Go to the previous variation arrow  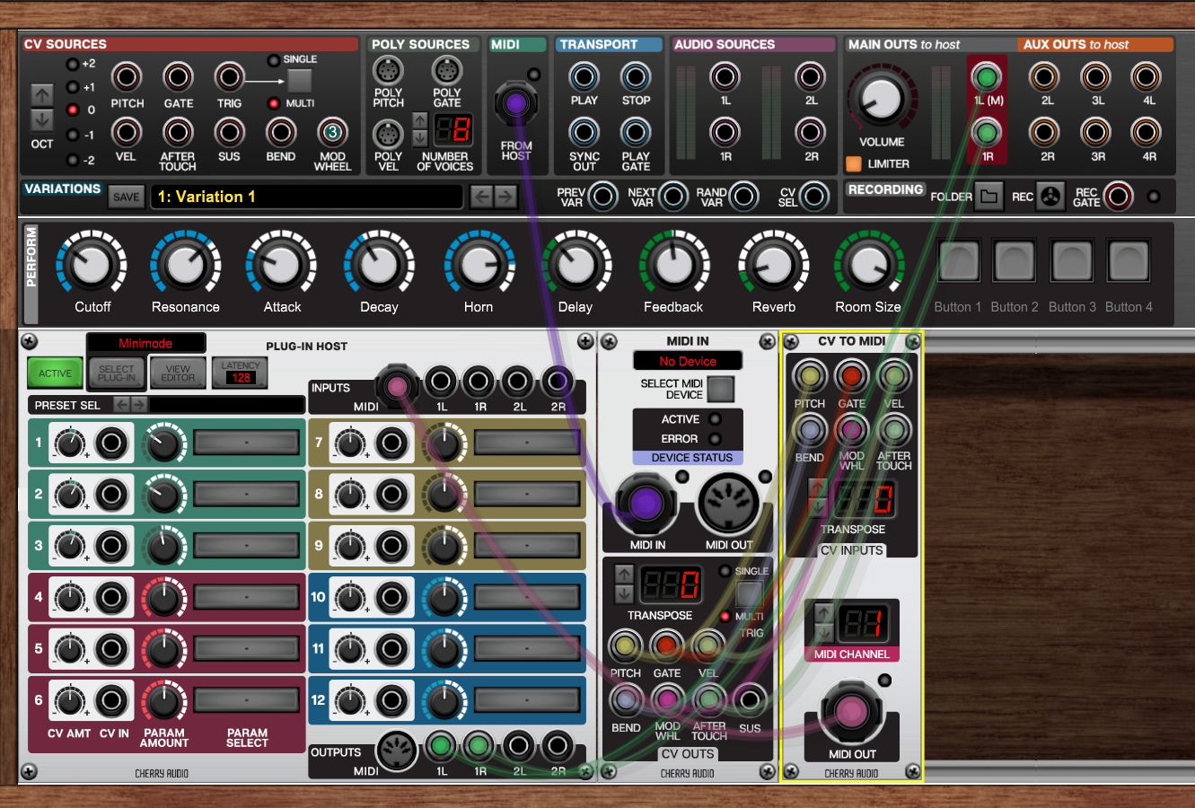[481, 197]
